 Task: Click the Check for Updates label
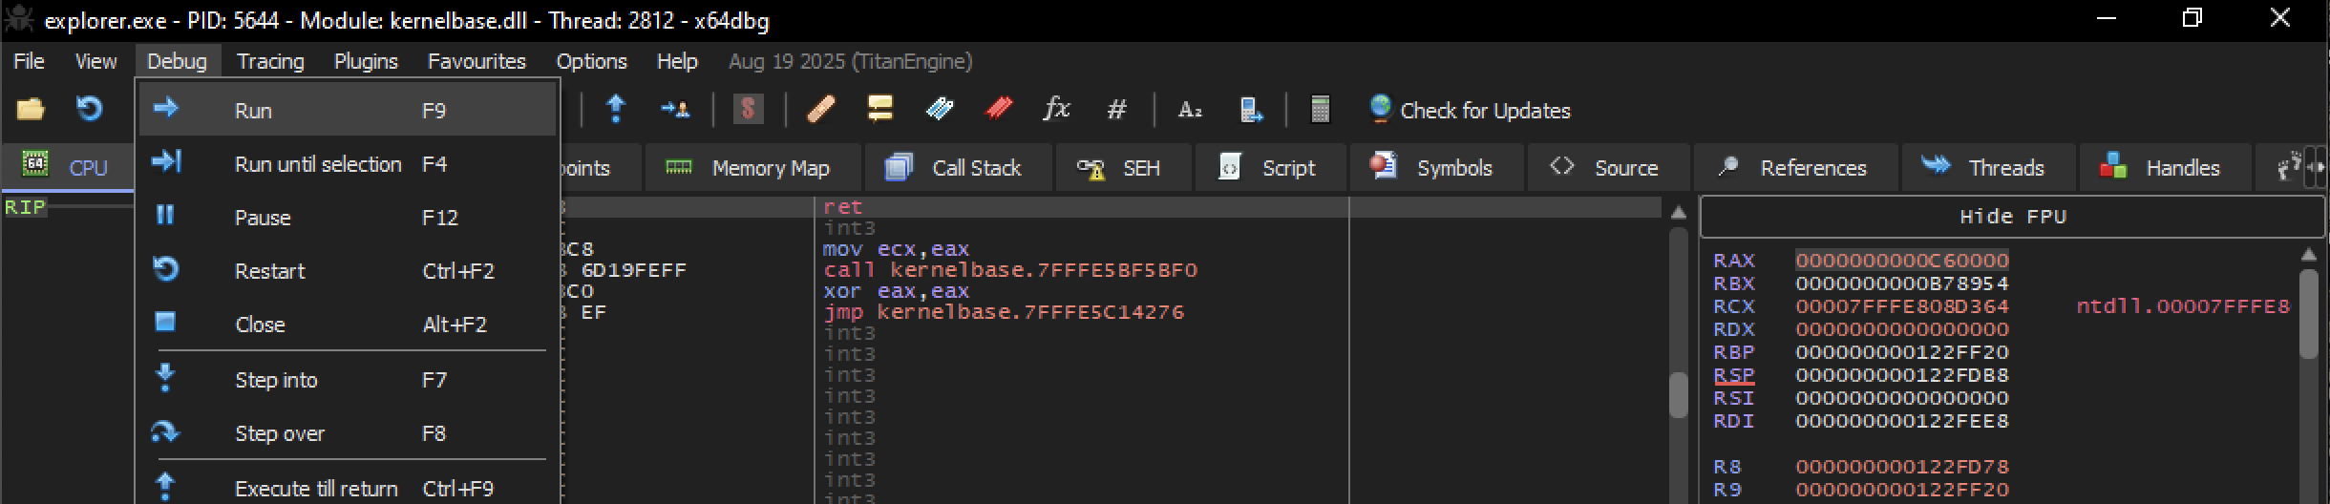click(x=1485, y=111)
